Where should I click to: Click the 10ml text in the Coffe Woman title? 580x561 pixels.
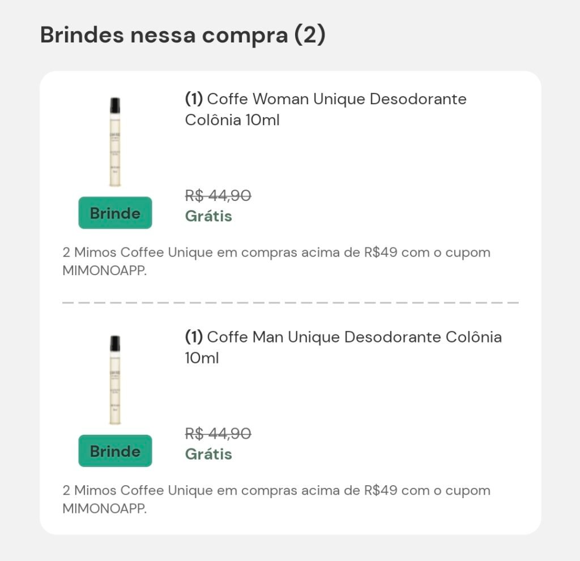[x=262, y=121]
